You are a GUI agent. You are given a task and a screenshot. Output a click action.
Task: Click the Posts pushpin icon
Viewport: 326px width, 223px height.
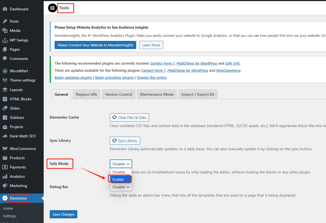5,21
